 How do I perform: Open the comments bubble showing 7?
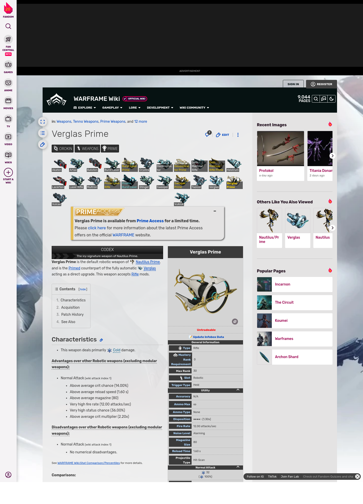pos(208,134)
